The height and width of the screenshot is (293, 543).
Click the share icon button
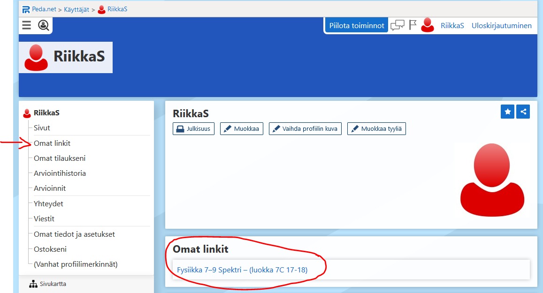(523, 112)
